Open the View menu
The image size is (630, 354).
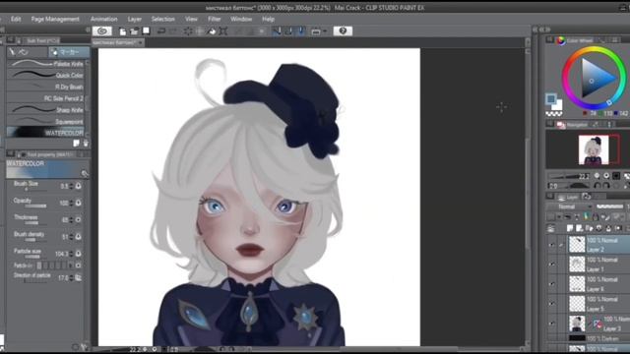[191, 19]
